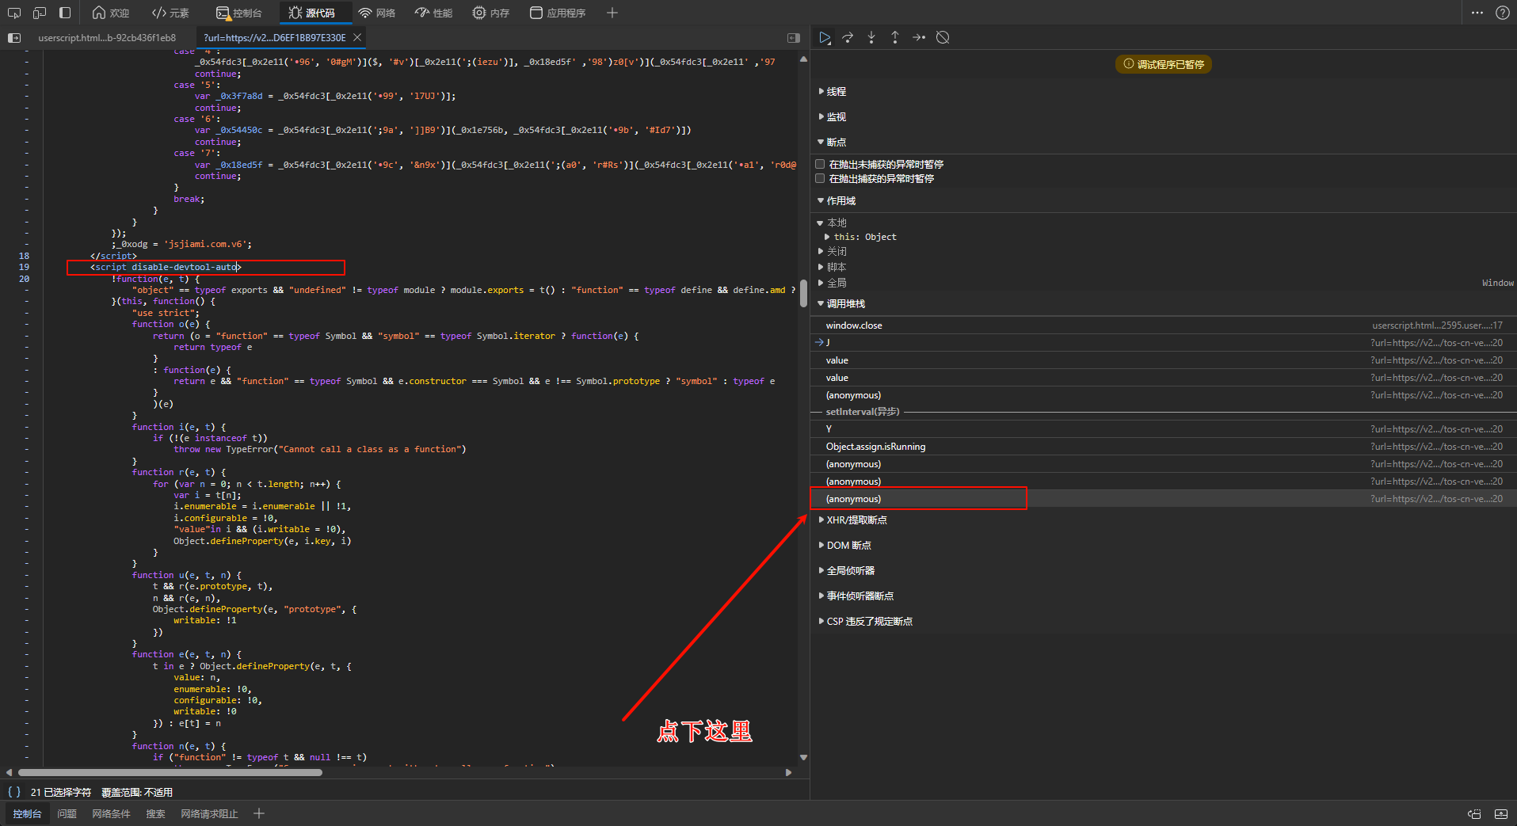
Task: Expand the 脚本 (Script) scope
Action: pos(832,268)
